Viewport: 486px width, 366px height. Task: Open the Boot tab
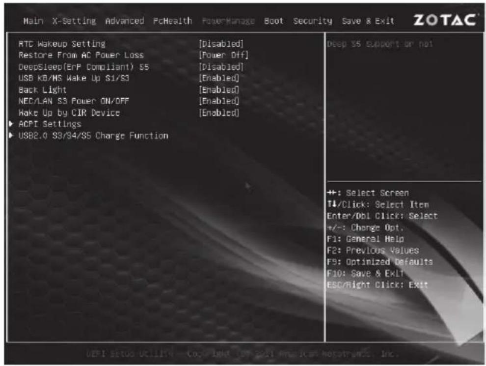274,21
